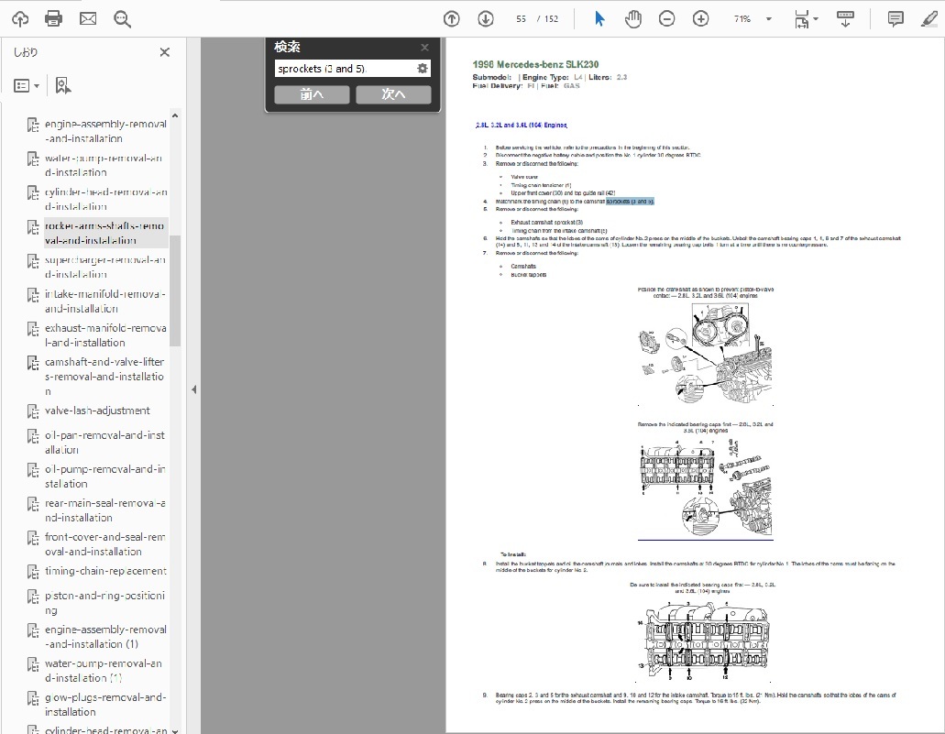This screenshot has height=734, width=945.
Task: Click the 次へ button in the search box
Action: [x=393, y=94]
